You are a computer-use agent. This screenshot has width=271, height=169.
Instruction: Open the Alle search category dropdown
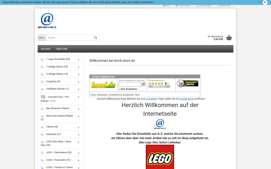pos(42,37)
